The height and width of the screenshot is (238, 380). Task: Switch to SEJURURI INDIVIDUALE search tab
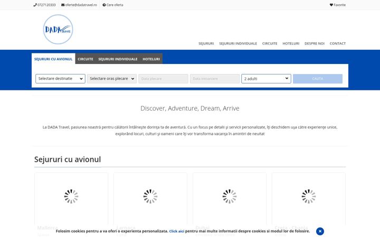(118, 59)
